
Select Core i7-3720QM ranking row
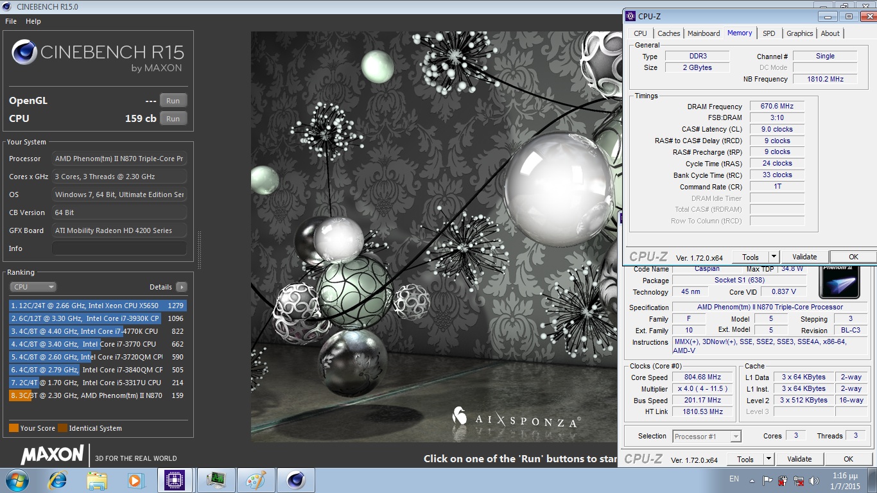(98, 357)
